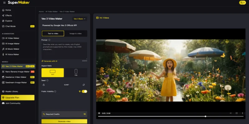249x124 pixels.
Task: Randomize seed with refresh icon
Action: (84, 85)
